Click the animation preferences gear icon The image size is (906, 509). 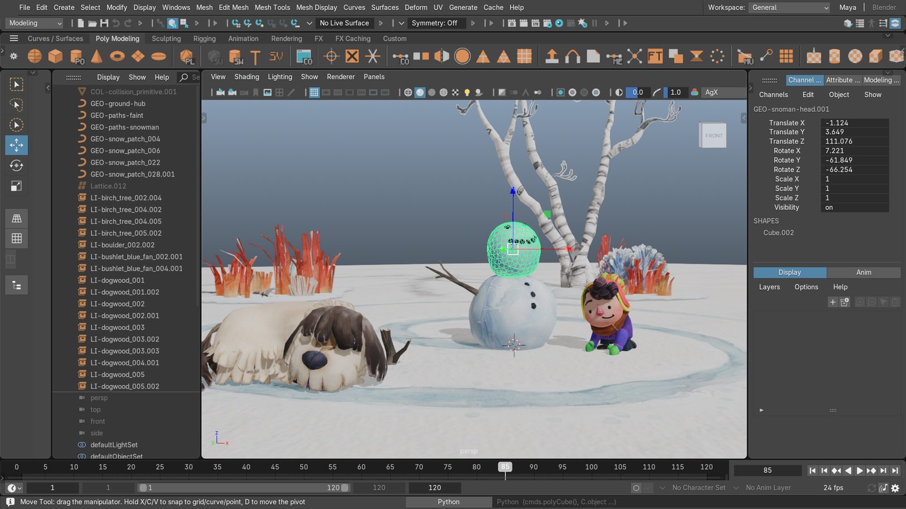pos(895,488)
